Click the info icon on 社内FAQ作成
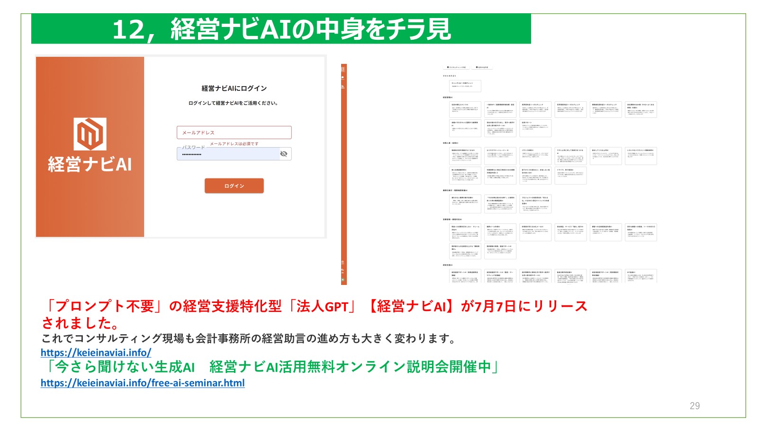Screen dimensions: 758x426 [477, 67]
